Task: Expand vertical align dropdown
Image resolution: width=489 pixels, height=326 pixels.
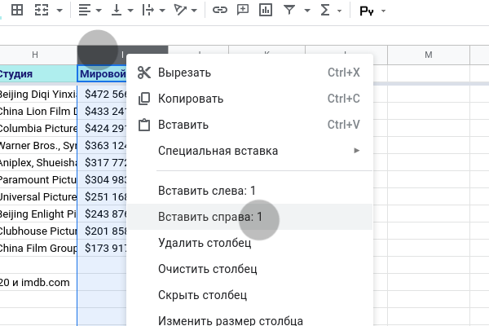Action: pos(130,11)
